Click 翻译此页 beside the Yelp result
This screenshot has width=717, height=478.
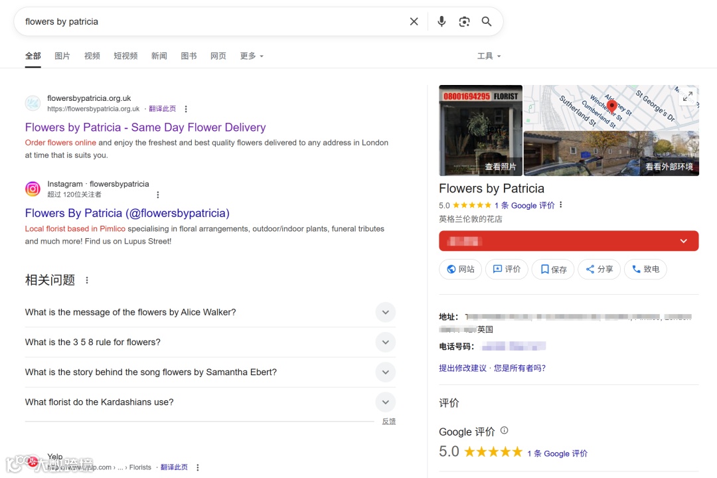[174, 467]
